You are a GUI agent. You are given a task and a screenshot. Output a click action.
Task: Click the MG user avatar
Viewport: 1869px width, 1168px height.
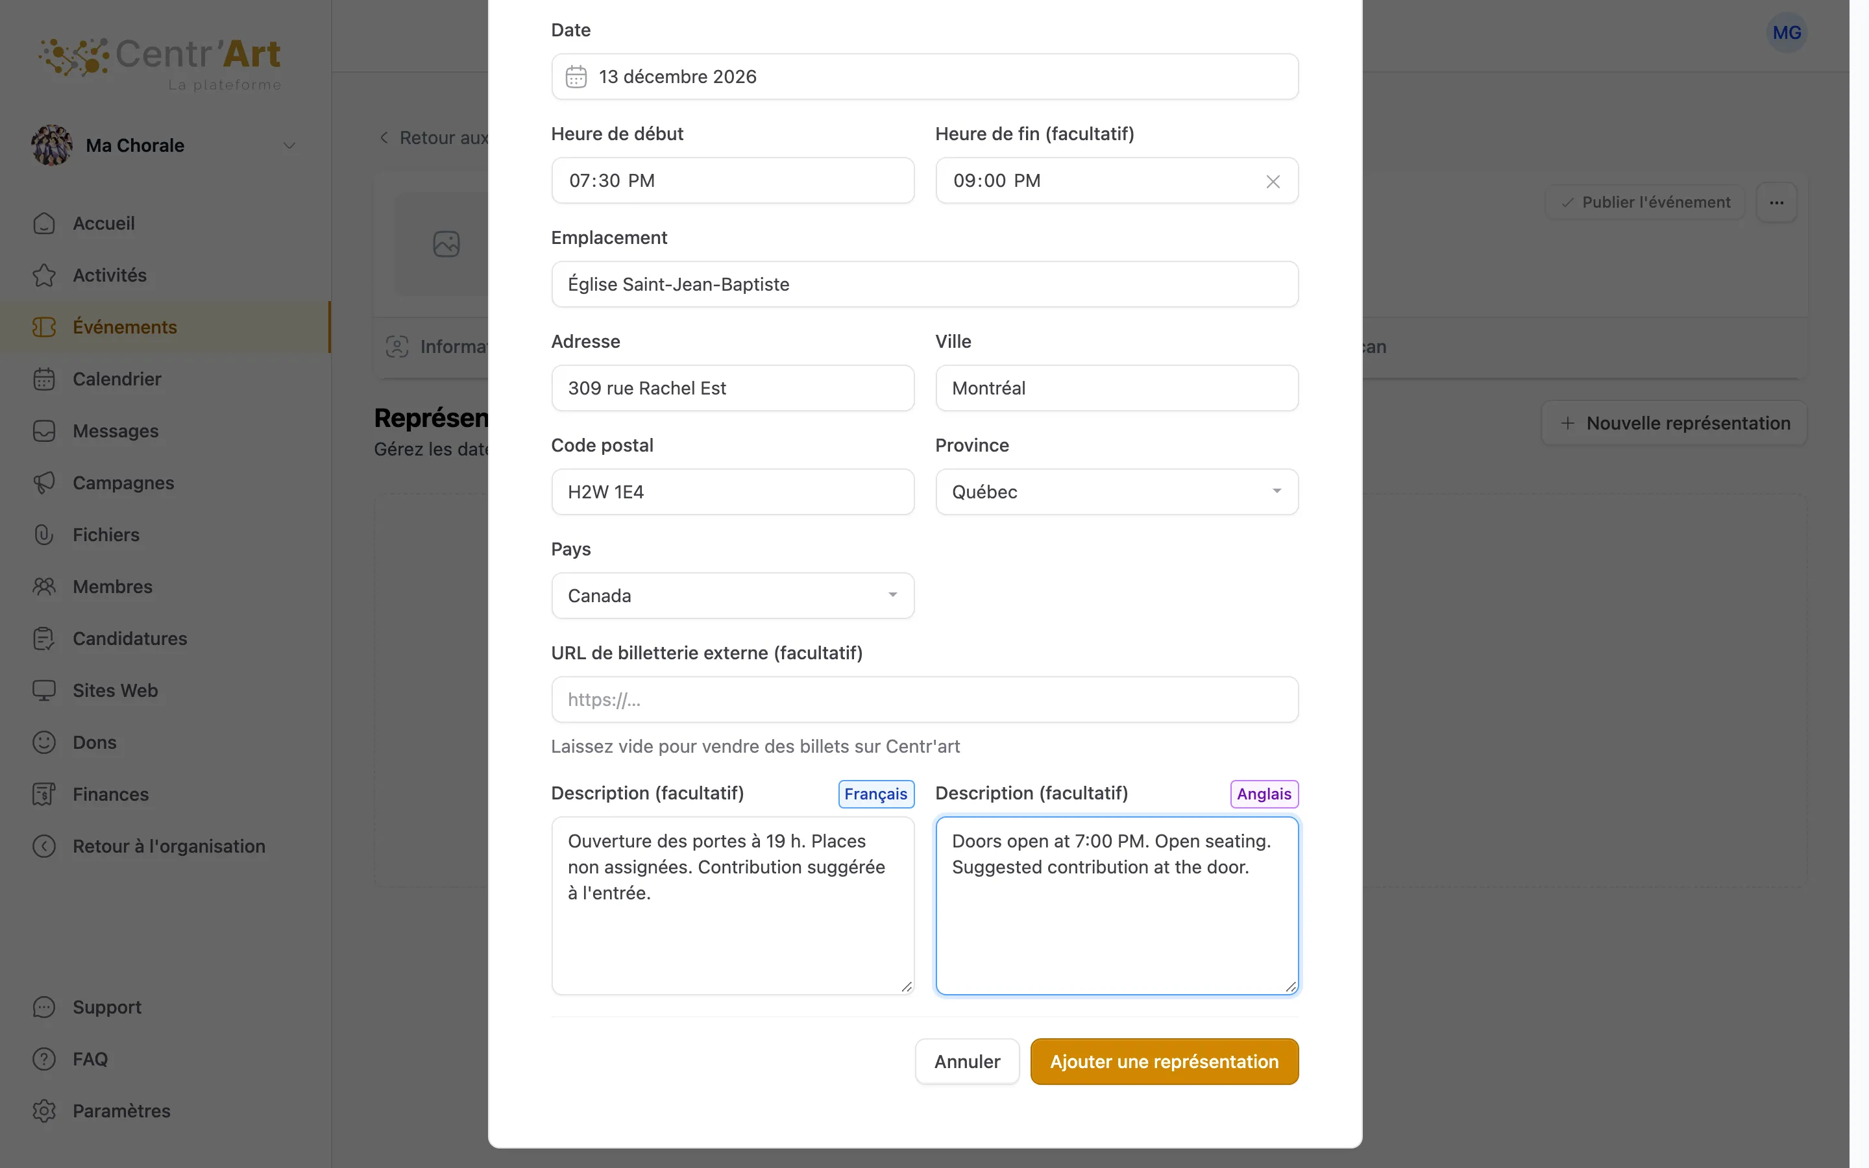tap(1787, 32)
